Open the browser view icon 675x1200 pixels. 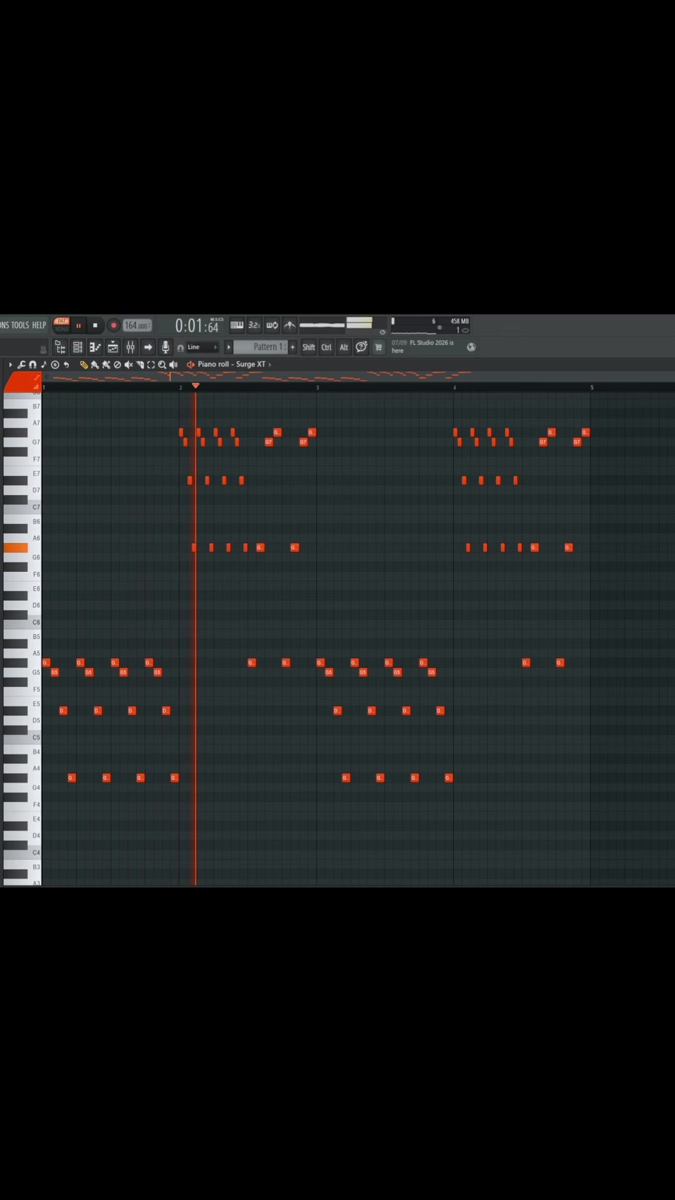pos(60,347)
